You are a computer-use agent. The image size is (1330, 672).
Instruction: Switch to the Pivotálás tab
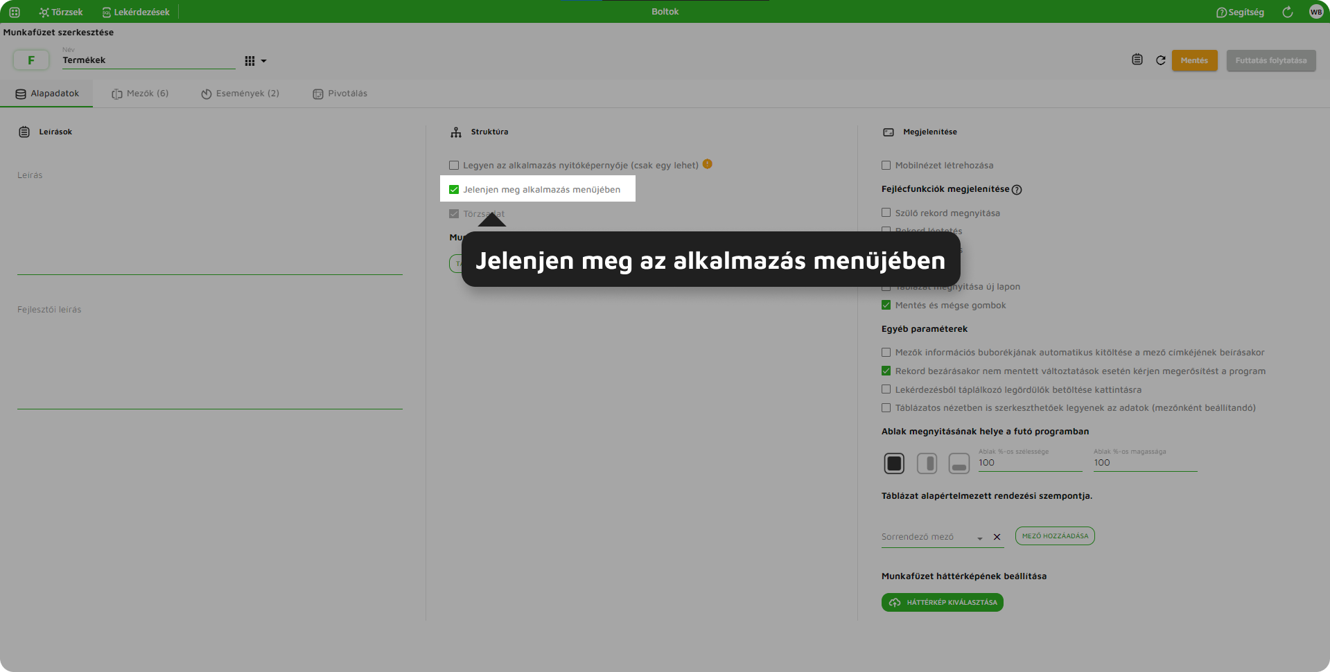[x=340, y=94]
